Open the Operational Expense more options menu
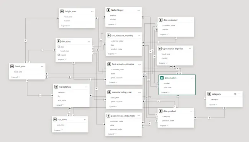 coord(190,48)
